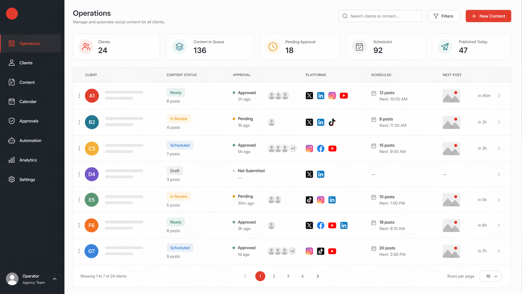Image resolution: width=522 pixels, height=294 pixels.
Task: Click the Facebook icon in F6 row
Action: click(321, 225)
